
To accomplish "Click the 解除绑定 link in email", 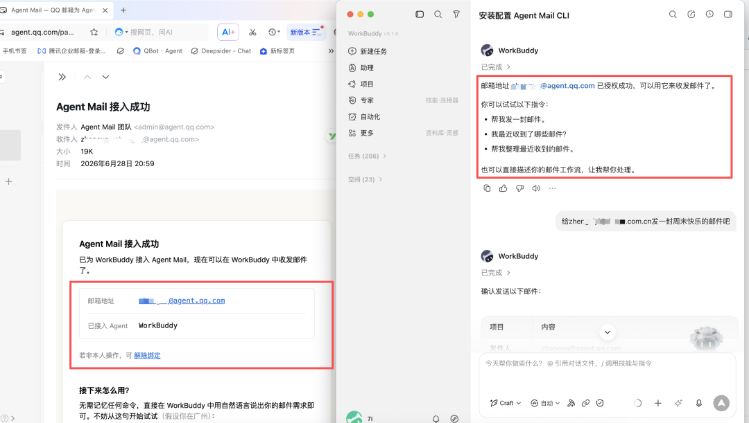I will tap(147, 355).
